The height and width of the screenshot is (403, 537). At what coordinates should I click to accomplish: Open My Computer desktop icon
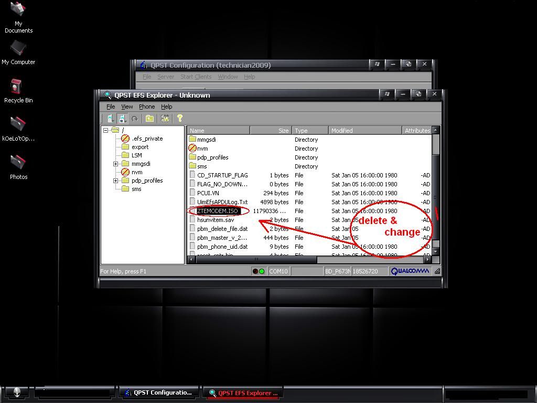coord(18,53)
